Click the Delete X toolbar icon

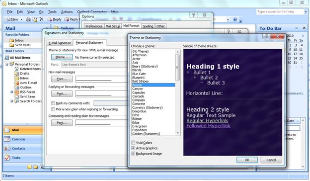pyautogui.click(x=41, y=19)
